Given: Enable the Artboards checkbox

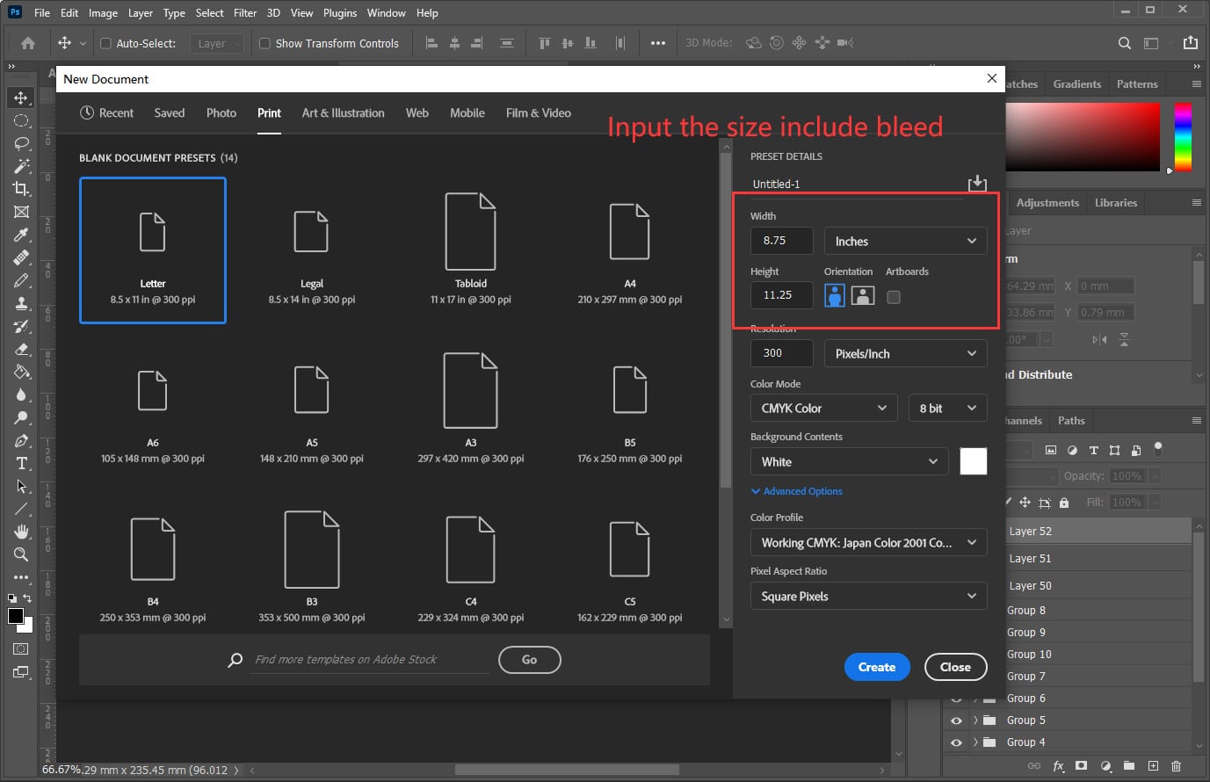Looking at the screenshot, I should 894,297.
